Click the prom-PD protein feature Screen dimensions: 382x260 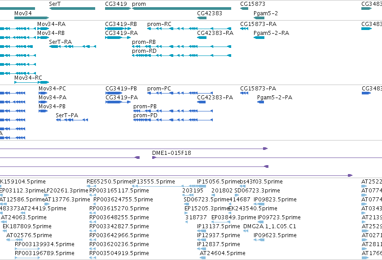click(173, 120)
